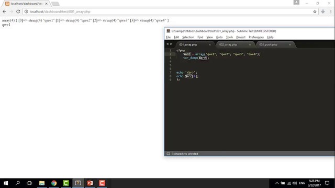The image size is (335, 188).
Task: Open the Help menu in Sublime Text
Action: click(x=270, y=37)
